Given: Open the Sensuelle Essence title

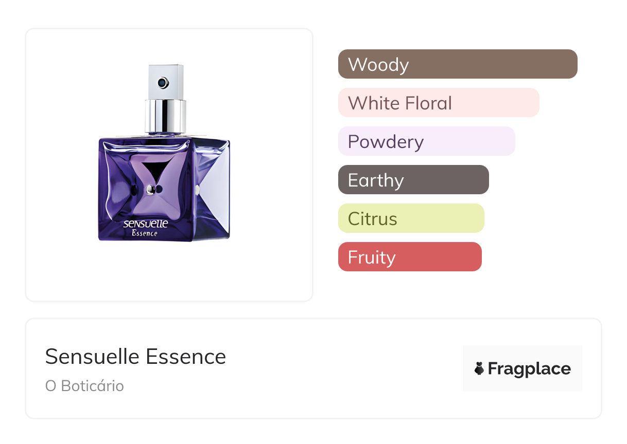Looking at the screenshot, I should point(135,357).
